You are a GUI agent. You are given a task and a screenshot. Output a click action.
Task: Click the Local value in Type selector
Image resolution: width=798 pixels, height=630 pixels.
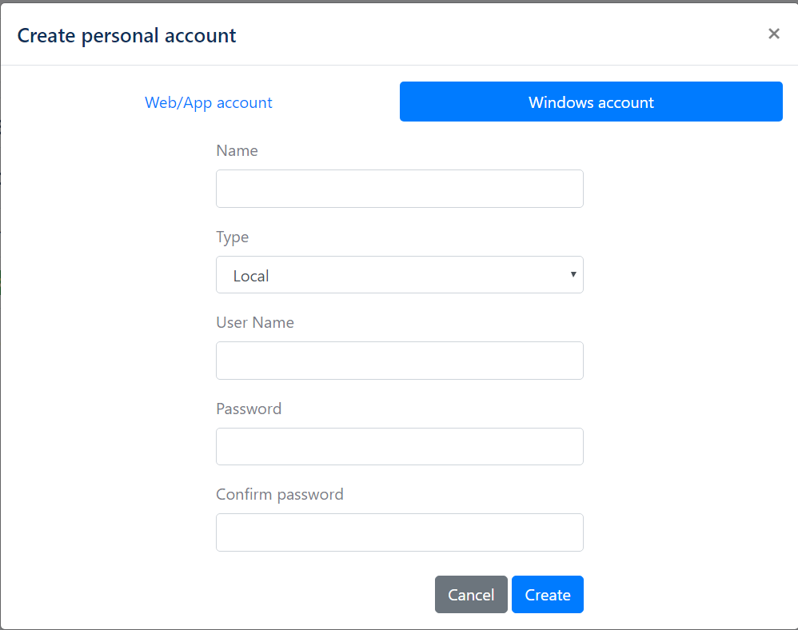(x=251, y=276)
